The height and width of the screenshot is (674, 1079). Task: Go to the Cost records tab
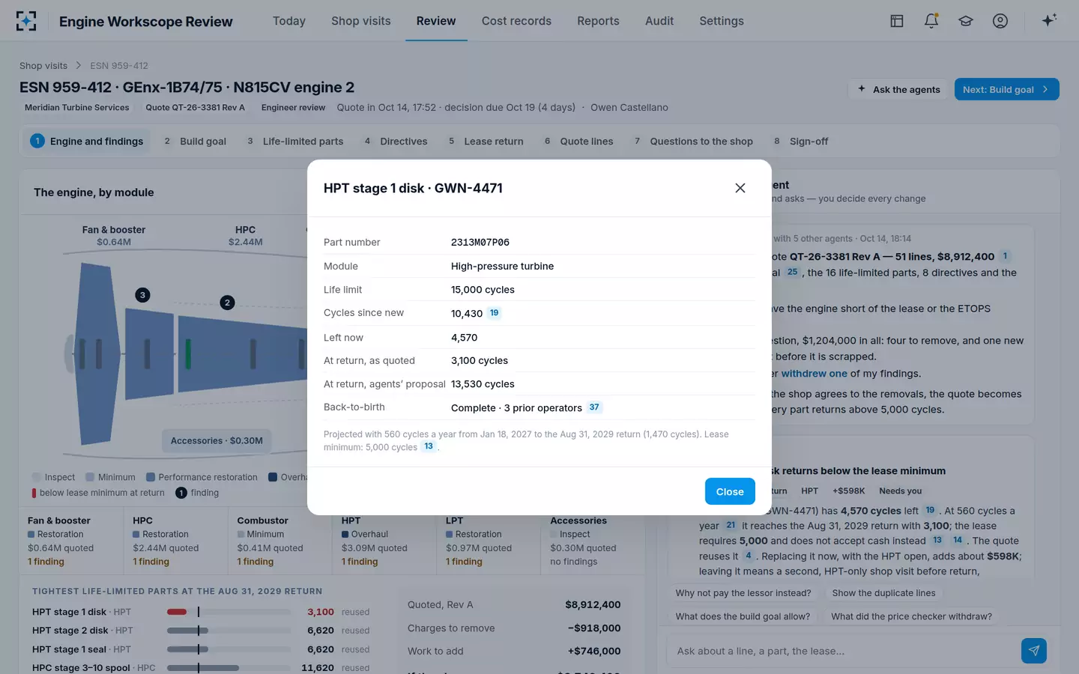[x=516, y=21]
